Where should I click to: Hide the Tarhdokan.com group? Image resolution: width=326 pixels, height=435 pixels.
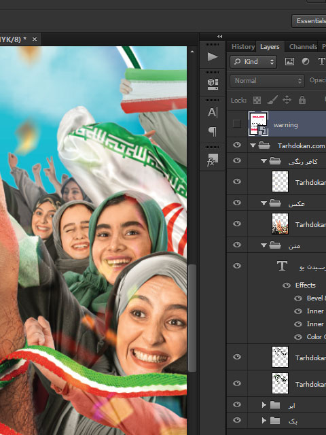click(x=237, y=145)
